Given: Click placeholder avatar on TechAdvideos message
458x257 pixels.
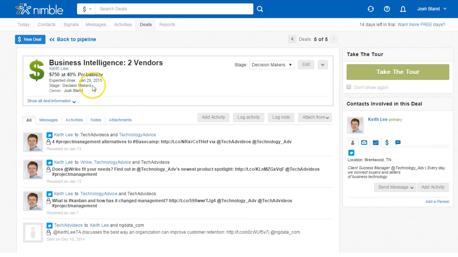Looking at the screenshot, I should click(33, 232).
